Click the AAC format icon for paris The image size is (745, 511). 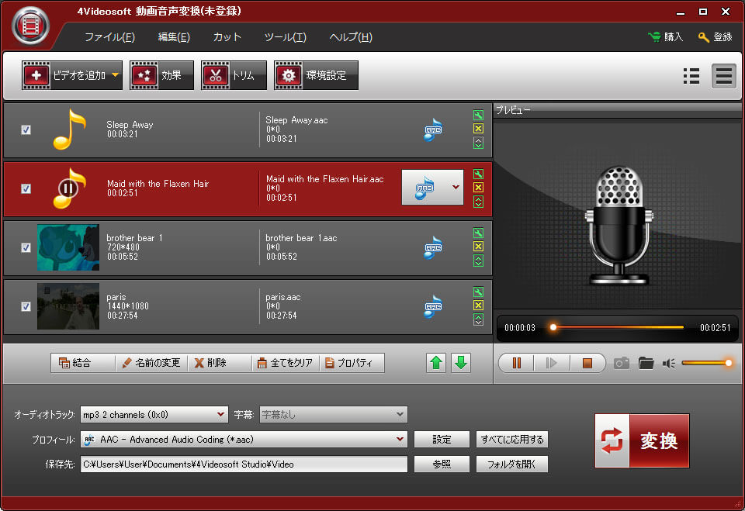pos(433,306)
